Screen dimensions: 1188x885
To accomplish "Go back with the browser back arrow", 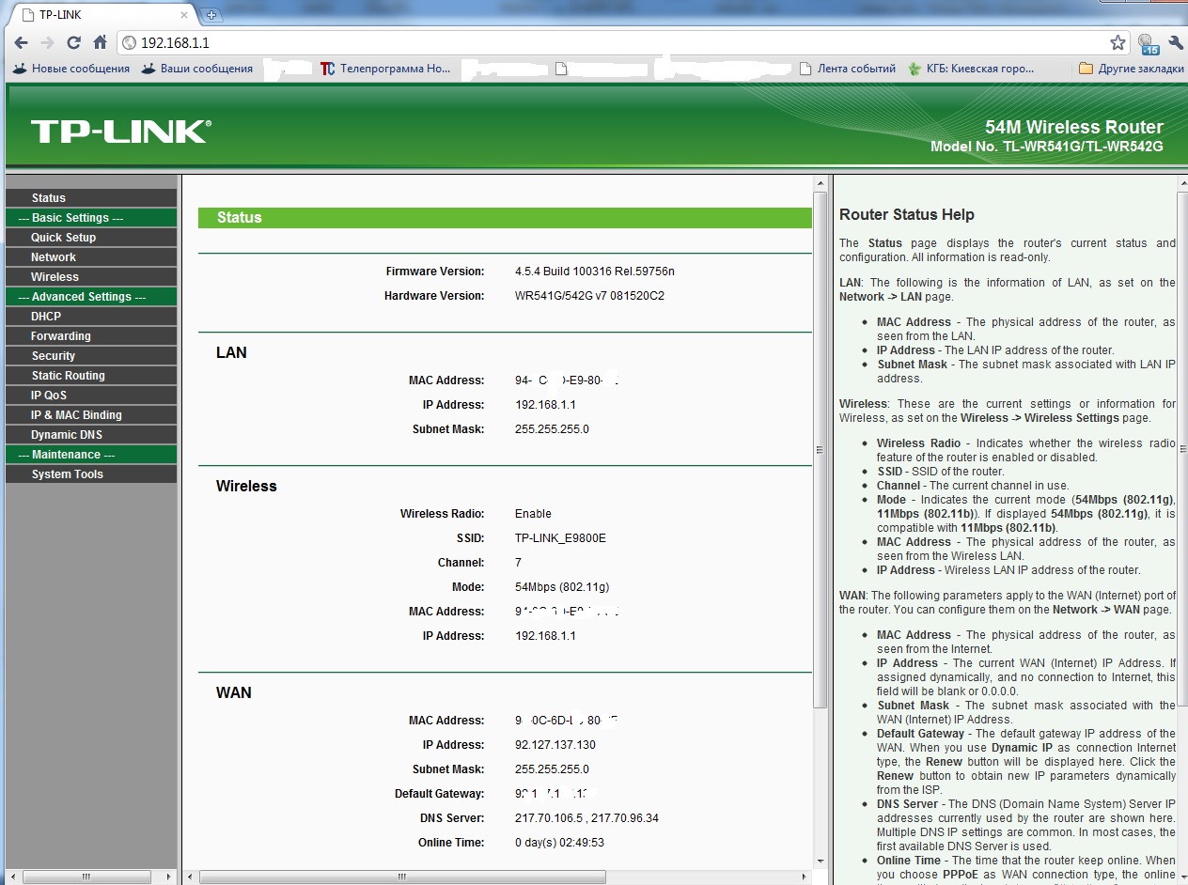I will [x=21, y=42].
